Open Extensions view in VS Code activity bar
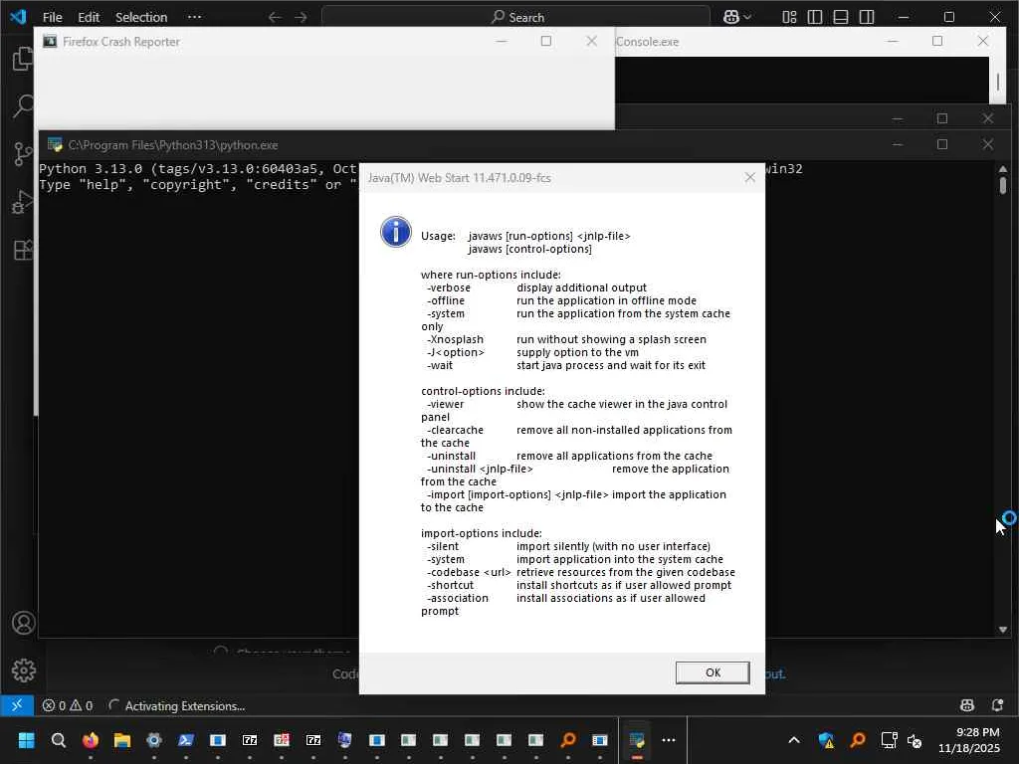This screenshot has width=1019, height=764. point(23,250)
